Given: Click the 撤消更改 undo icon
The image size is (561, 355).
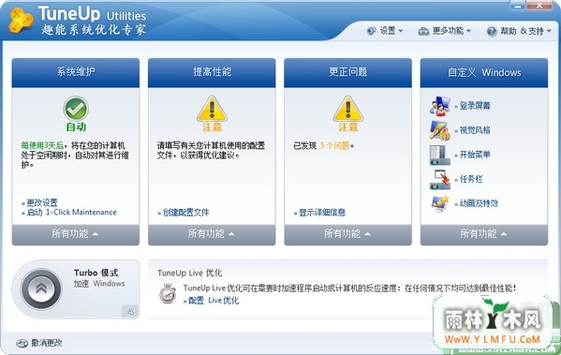Looking at the screenshot, I should click(x=22, y=343).
